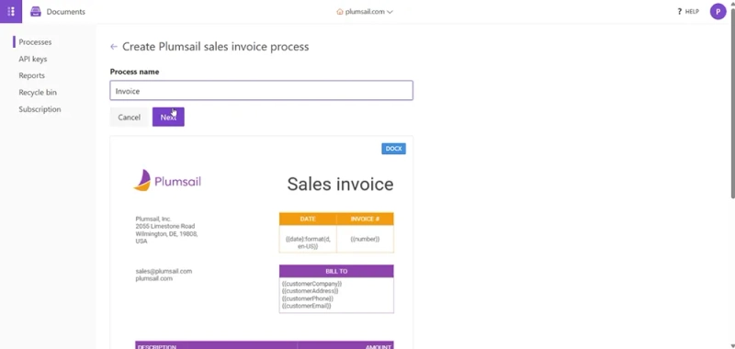Click the {{customerCompany}} placeholder text
Viewport: 735px width, 349px height.
pyautogui.click(x=312, y=284)
